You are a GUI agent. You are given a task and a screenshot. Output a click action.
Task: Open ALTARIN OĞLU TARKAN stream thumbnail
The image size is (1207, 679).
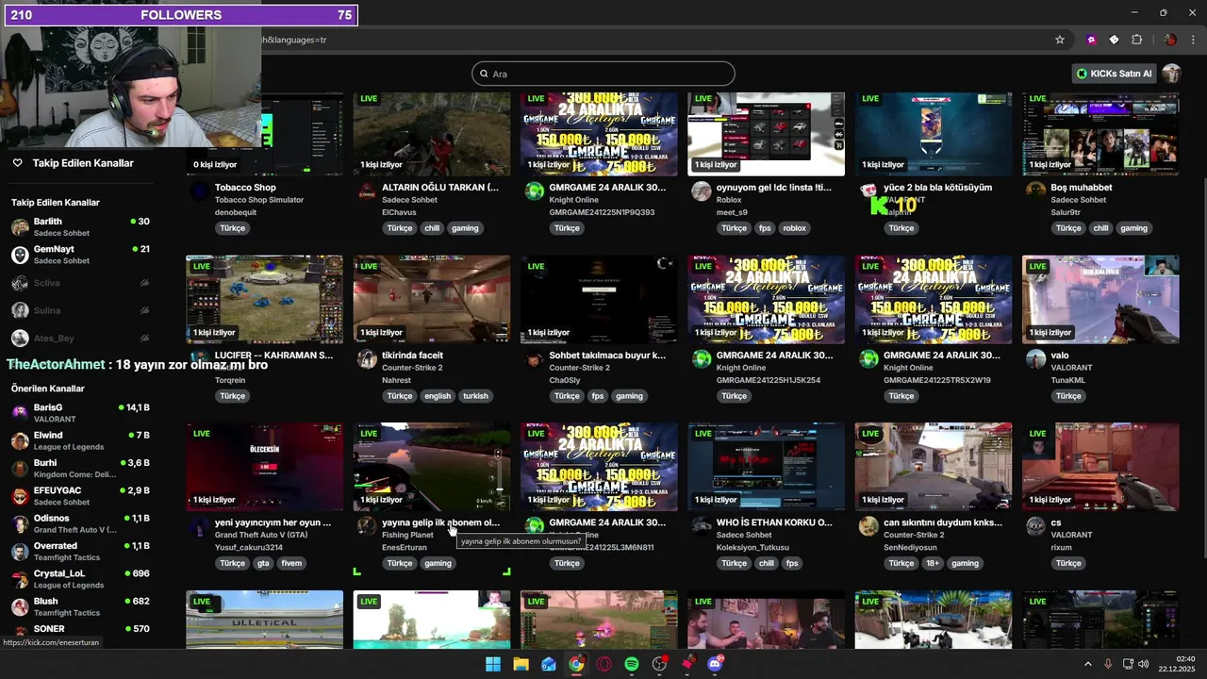[x=432, y=134]
